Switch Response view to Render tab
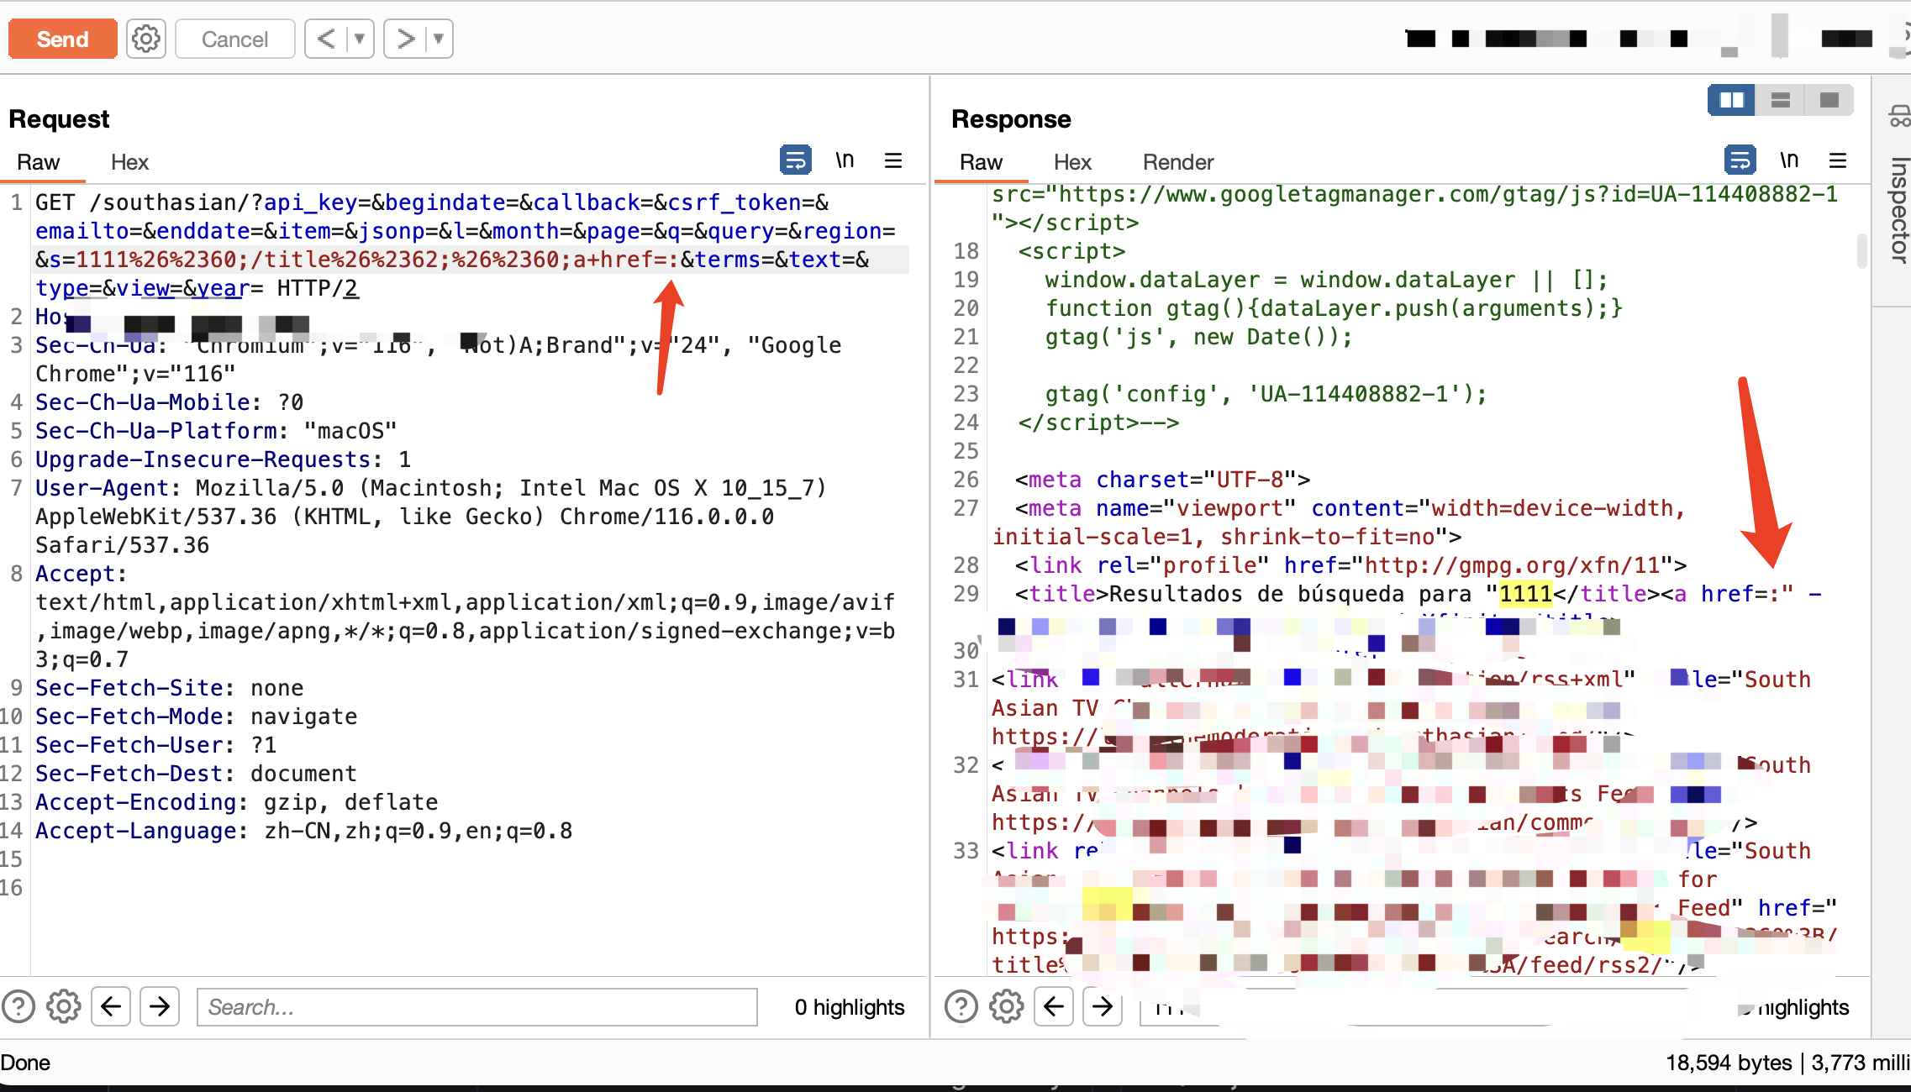This screenshot has width=1911, height=1092. [x=1178, y=162]
